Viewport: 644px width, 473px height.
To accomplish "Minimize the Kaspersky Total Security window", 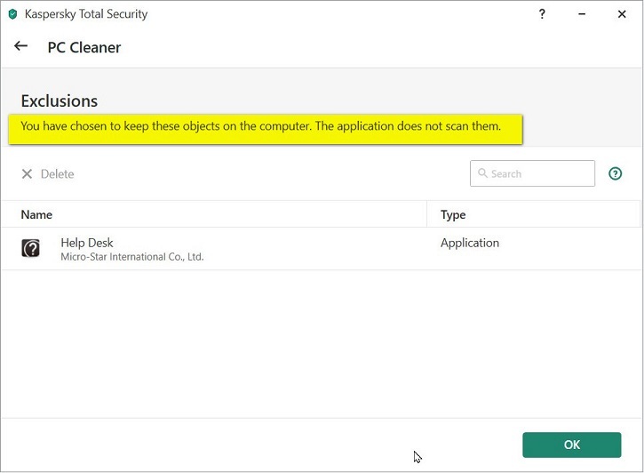I will [582, 14].
